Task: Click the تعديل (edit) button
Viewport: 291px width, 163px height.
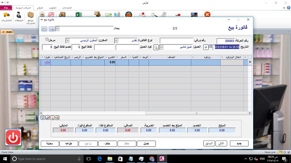Action: click(x=146, y=144)
